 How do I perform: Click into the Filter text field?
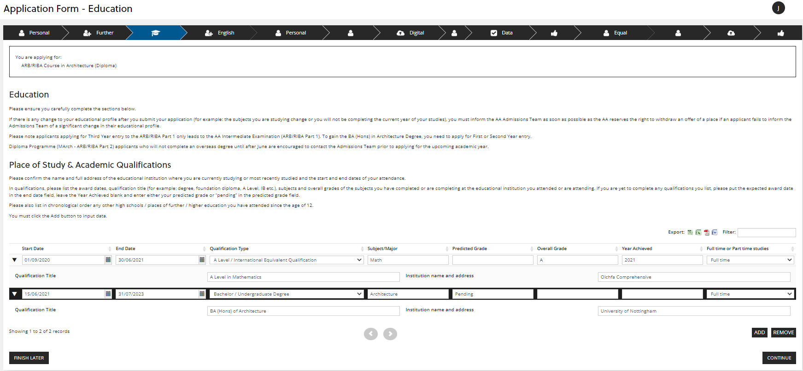tap(766, 233)
